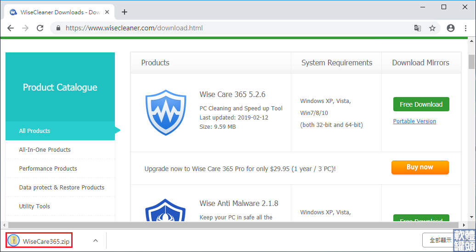Click the orange Buy now button
The image size is (476, 252).
420,167
